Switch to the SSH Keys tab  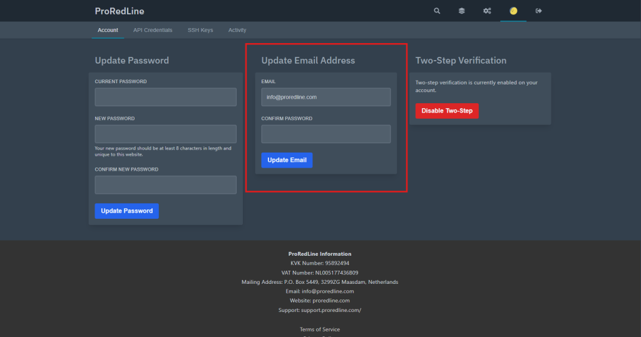(200, 30)
